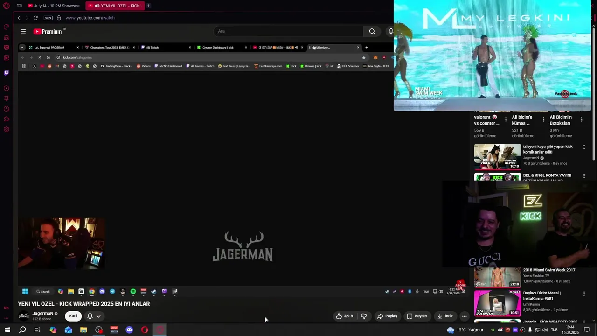Open the Windows notification center
The image size is (597, 336).
[x=587, y=330]
